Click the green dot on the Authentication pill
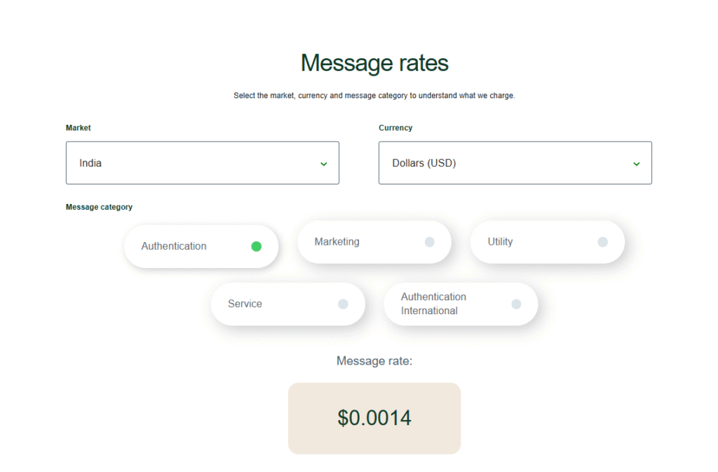 click(256, 246)
